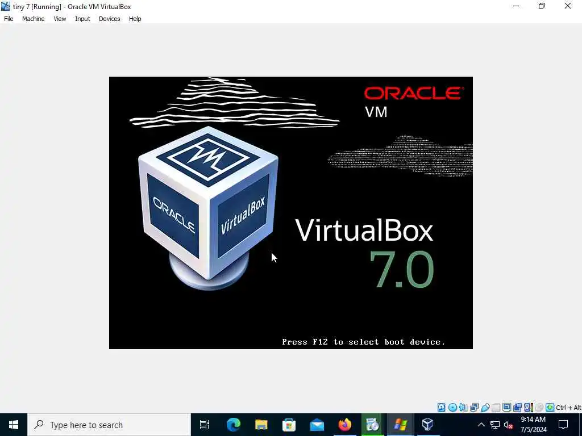This screenshot has width=582, height=436.
Task: Click the grayed mouse integration indicator icon
Action: 539,408
